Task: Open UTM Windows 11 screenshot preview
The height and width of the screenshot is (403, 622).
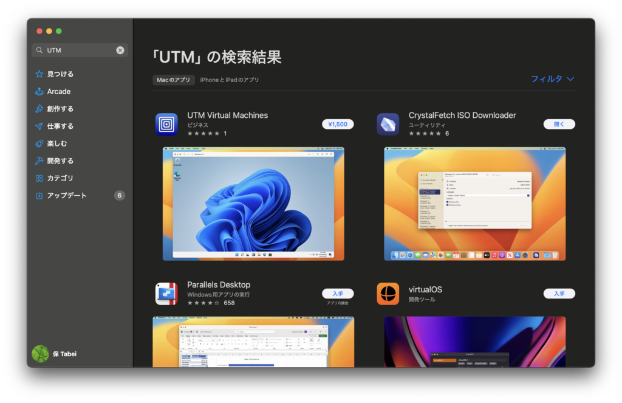Action: click(x=253, y=204)
